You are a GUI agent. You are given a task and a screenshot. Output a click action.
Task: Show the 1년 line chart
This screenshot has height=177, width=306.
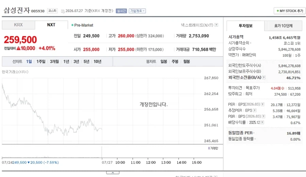pos(66,62)
